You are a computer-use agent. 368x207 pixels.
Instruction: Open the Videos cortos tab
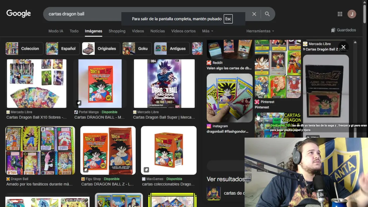pos(183,31)
